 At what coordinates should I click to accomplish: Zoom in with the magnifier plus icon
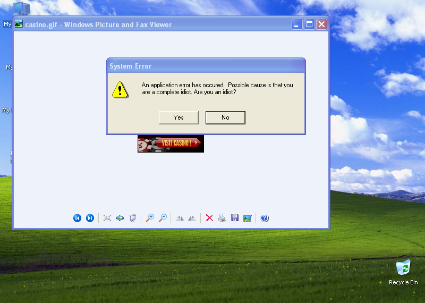point(150,218)
